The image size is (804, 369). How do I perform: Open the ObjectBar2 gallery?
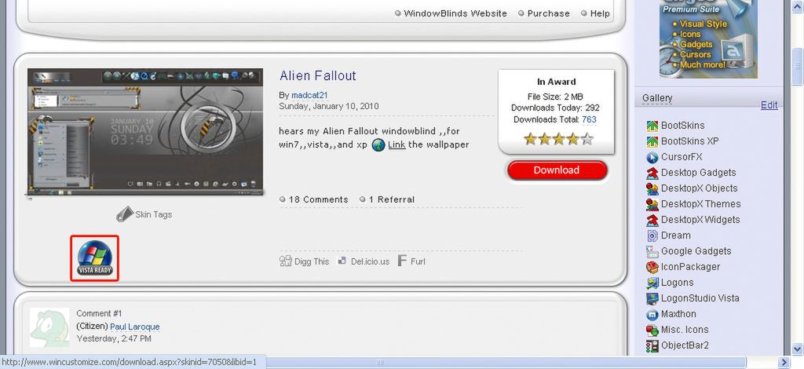[x=685, y=346]
